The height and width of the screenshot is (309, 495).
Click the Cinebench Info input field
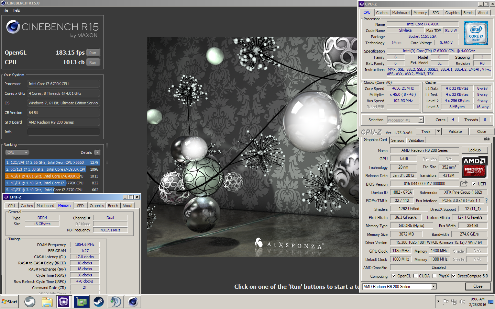pos(64,132)
